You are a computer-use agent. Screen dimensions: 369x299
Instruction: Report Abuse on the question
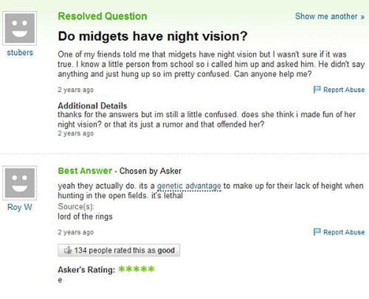click(344, 90)
